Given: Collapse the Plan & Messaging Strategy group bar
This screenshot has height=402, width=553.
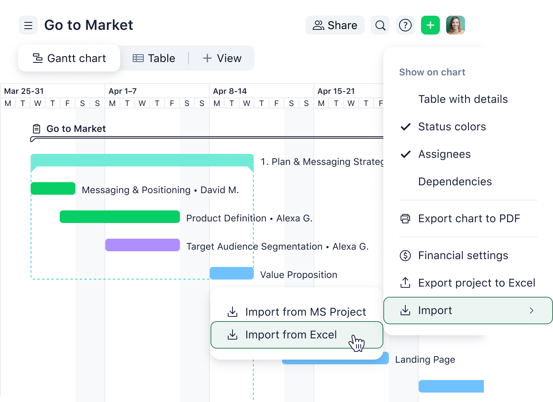Looking at the screenshot, I should coord(142,160).
